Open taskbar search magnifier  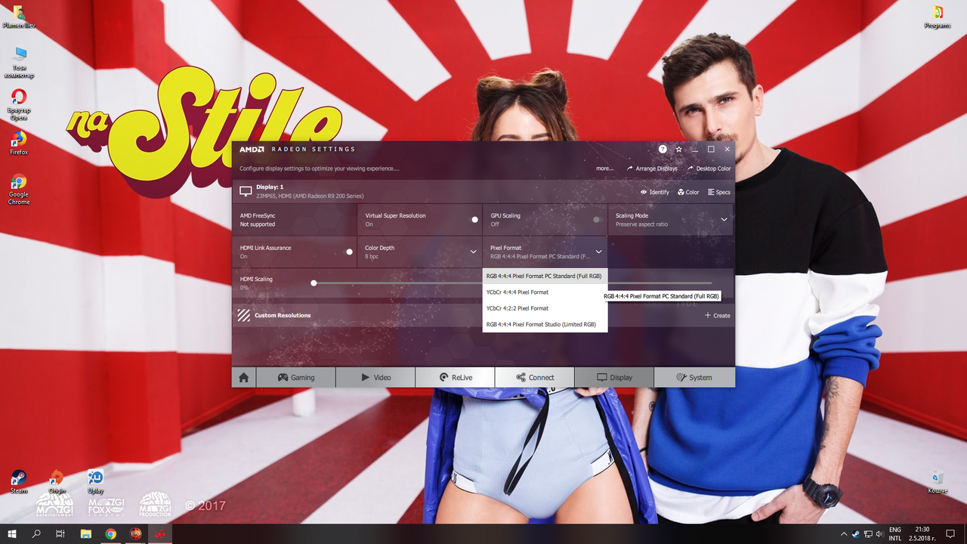point(36,533)
